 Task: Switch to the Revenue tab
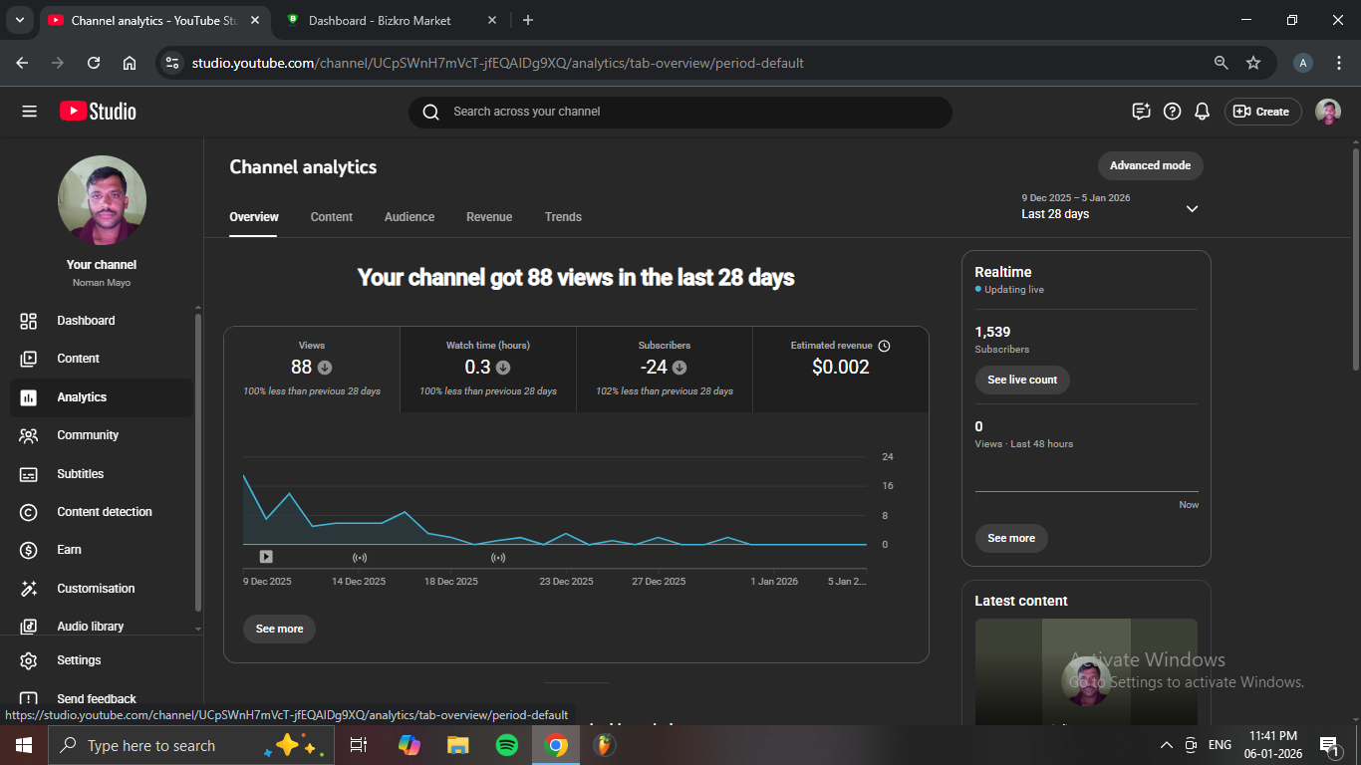(x=489, y=217)
